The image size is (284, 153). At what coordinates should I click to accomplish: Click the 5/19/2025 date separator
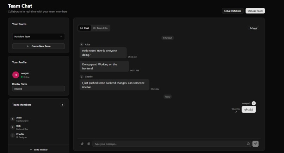pos(167,38)
